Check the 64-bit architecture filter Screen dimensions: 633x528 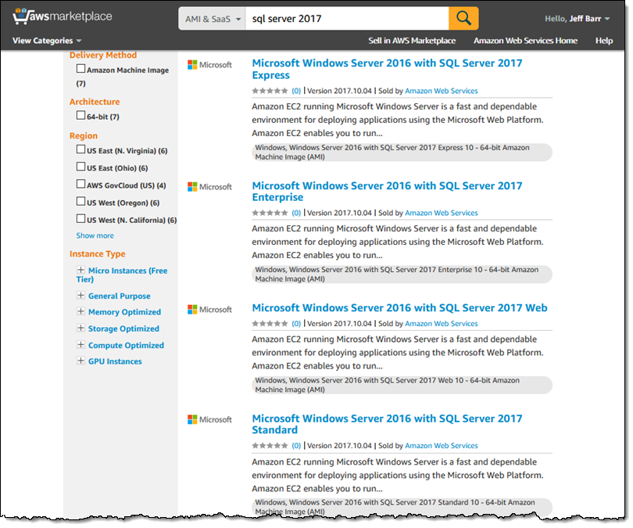(x=80, y=115)
